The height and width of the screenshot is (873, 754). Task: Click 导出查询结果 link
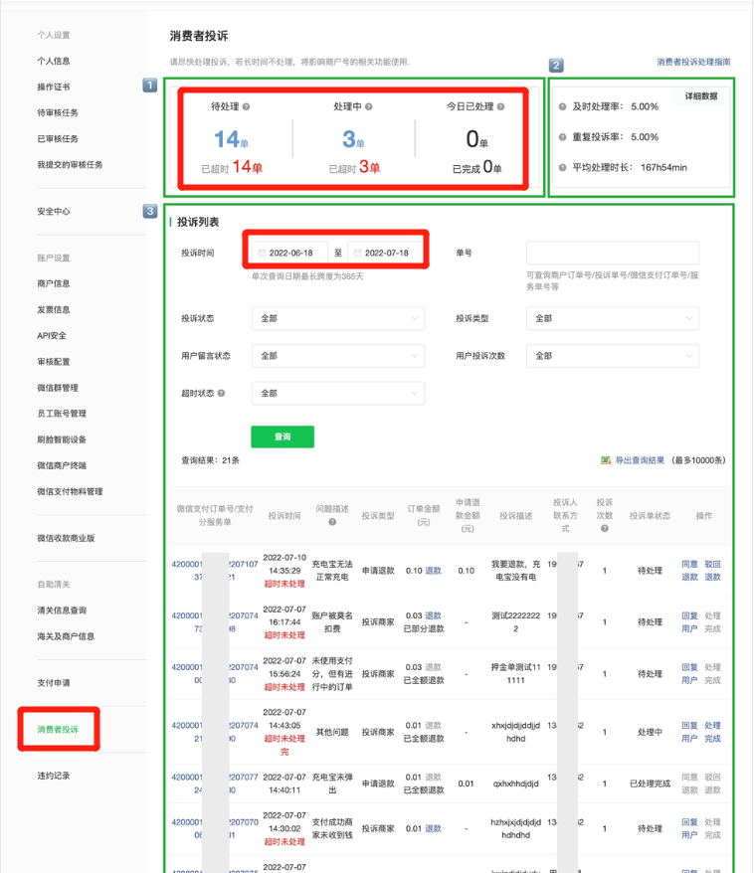(640, 460)
